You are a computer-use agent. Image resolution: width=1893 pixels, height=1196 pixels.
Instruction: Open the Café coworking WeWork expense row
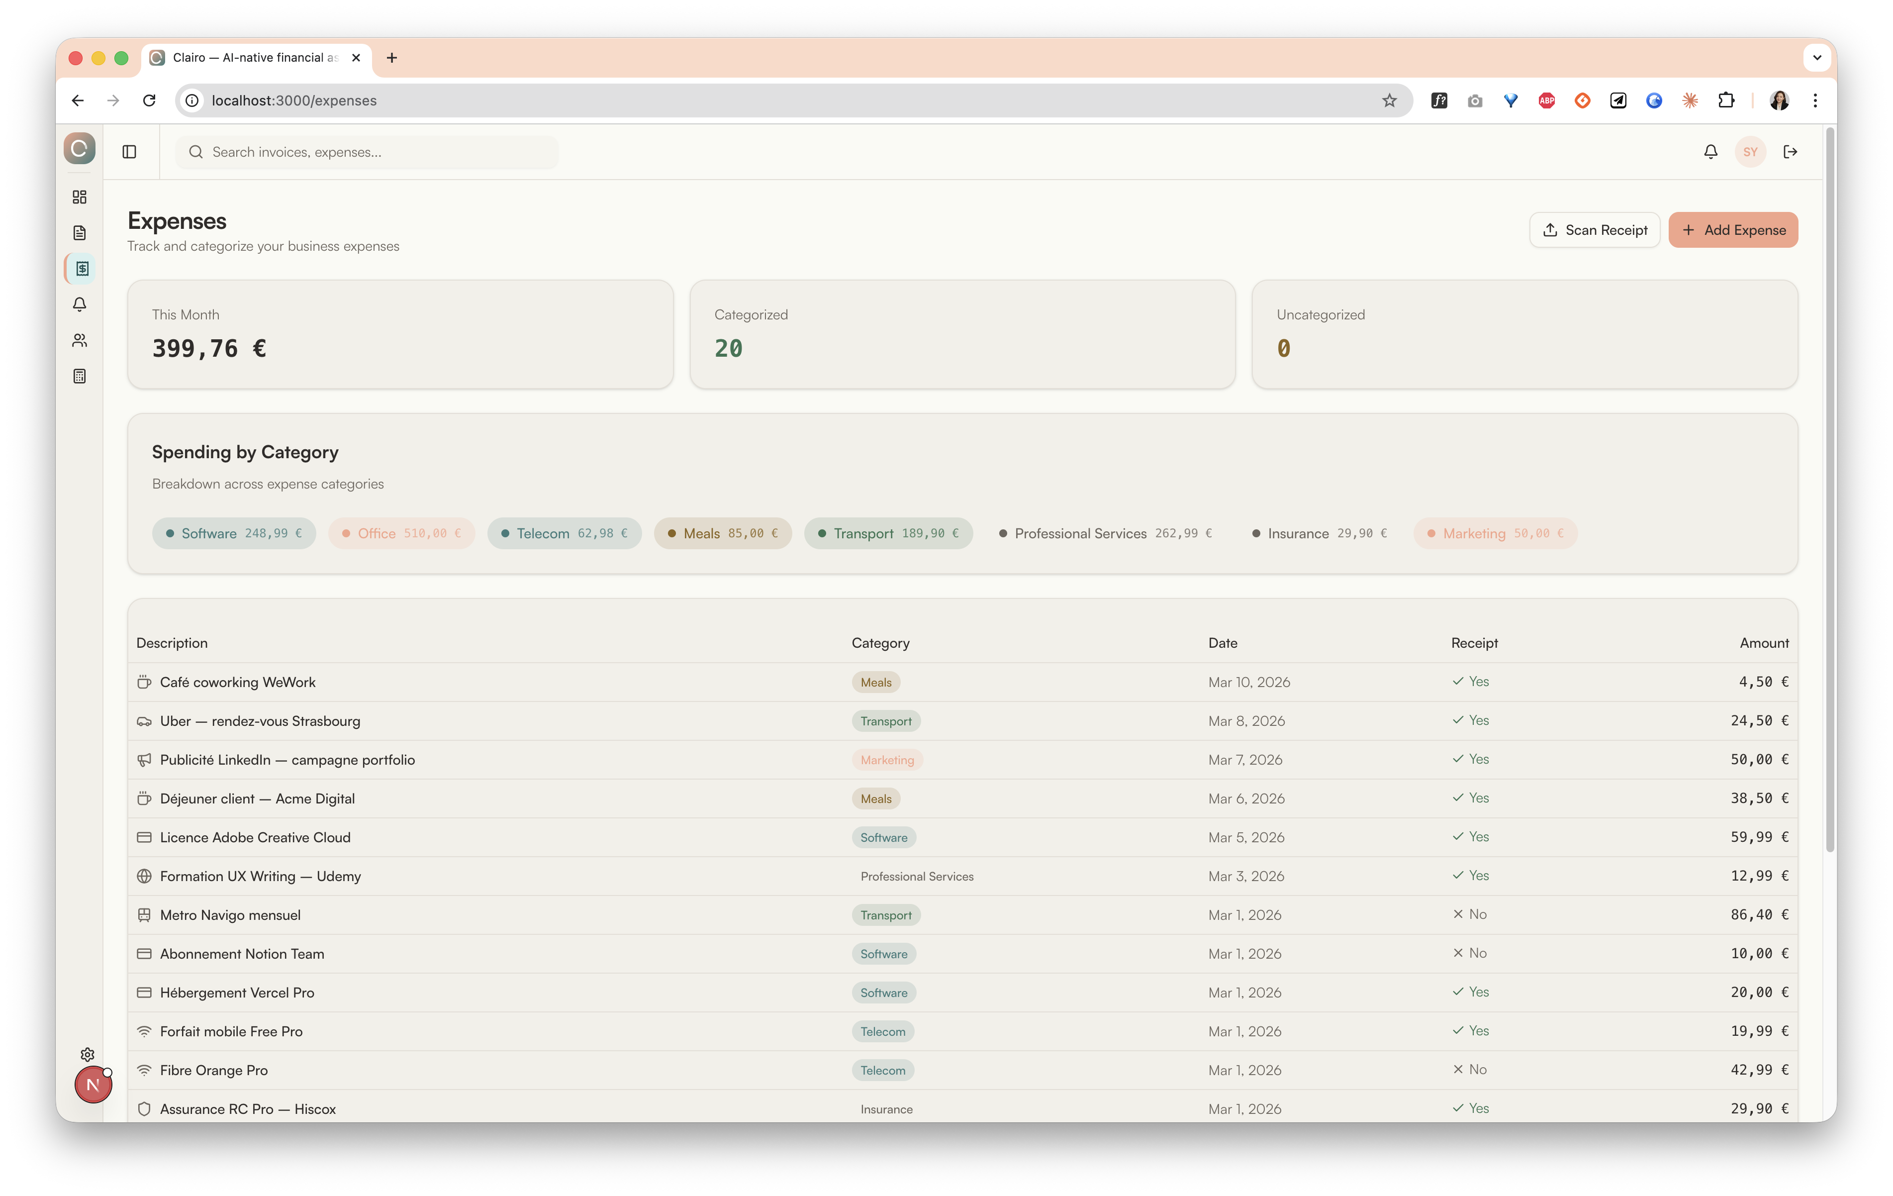[962, 682]
